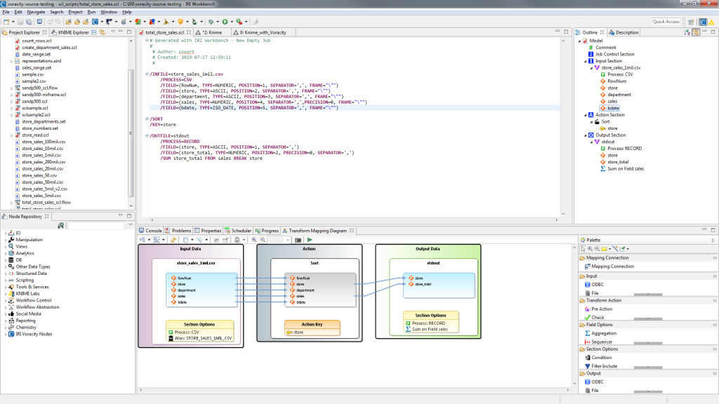Expand total_store_sales_scl.flow in Project Explorer

click(x=11, y=203)
